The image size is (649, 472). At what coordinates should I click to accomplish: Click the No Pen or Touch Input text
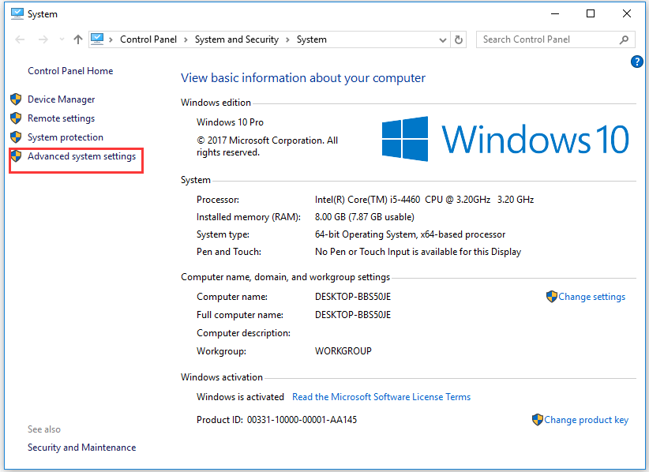pyautogui.click(x=418, y=252)
